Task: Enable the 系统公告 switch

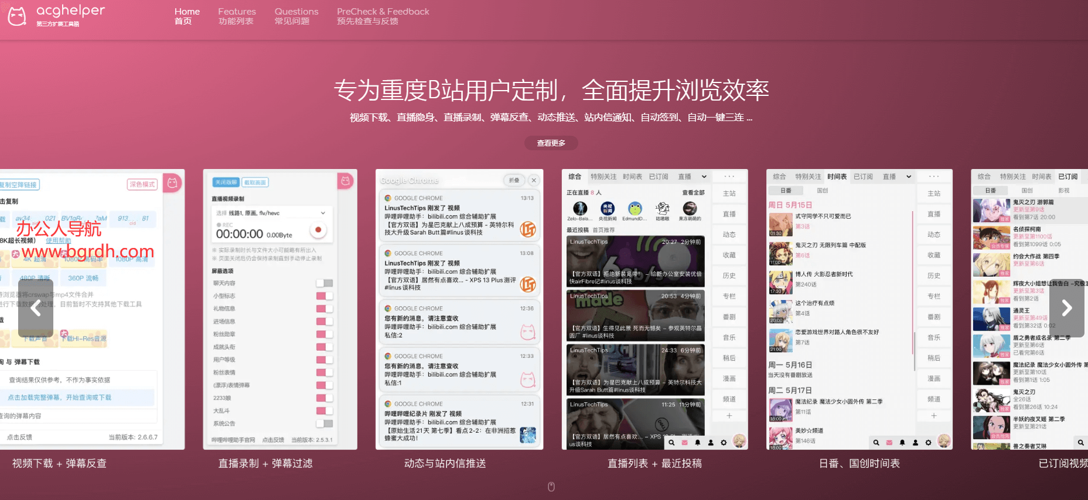Action: (324, 423)
